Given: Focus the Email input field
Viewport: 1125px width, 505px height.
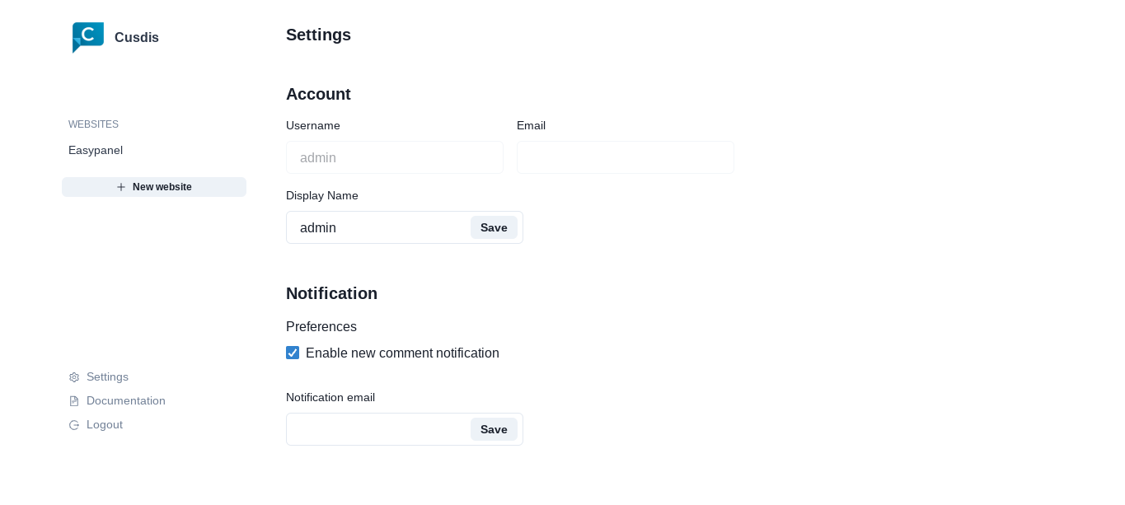Looking at the screenshot, I should pyautogui.click(x=625, y=157).
